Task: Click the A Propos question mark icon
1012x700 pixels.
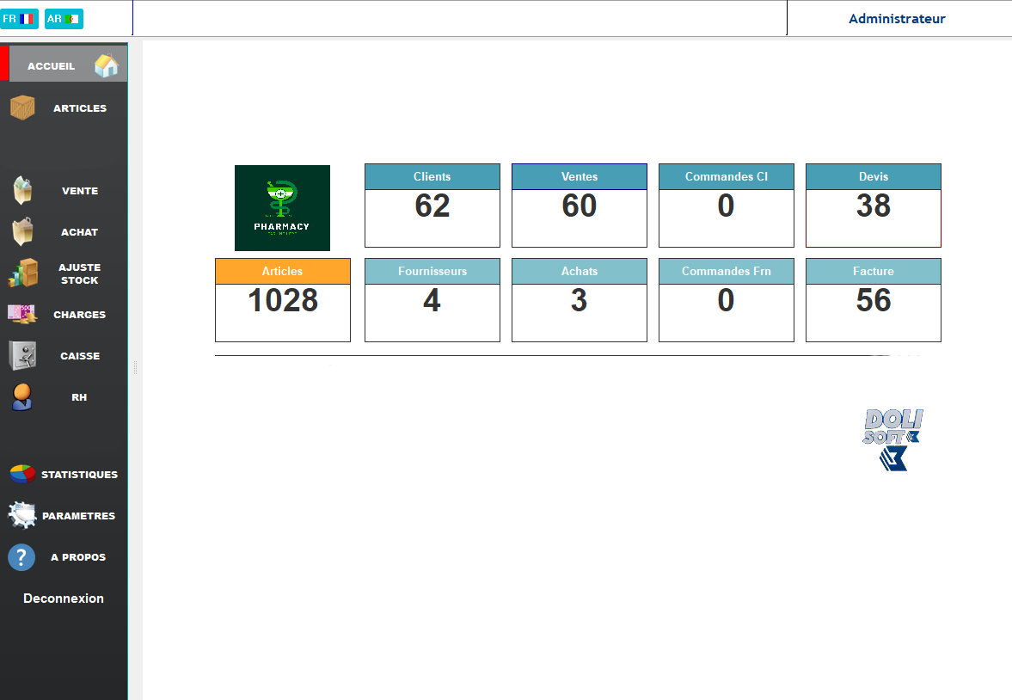Action: pos(21,557)
